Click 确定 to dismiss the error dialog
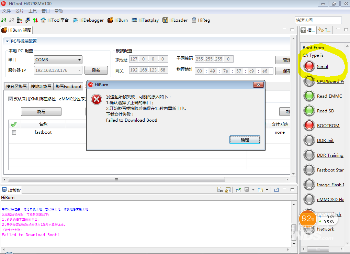This screenshot has width=350, height=254. point(245,140)
